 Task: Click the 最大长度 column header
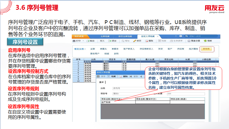coord(150,59)
